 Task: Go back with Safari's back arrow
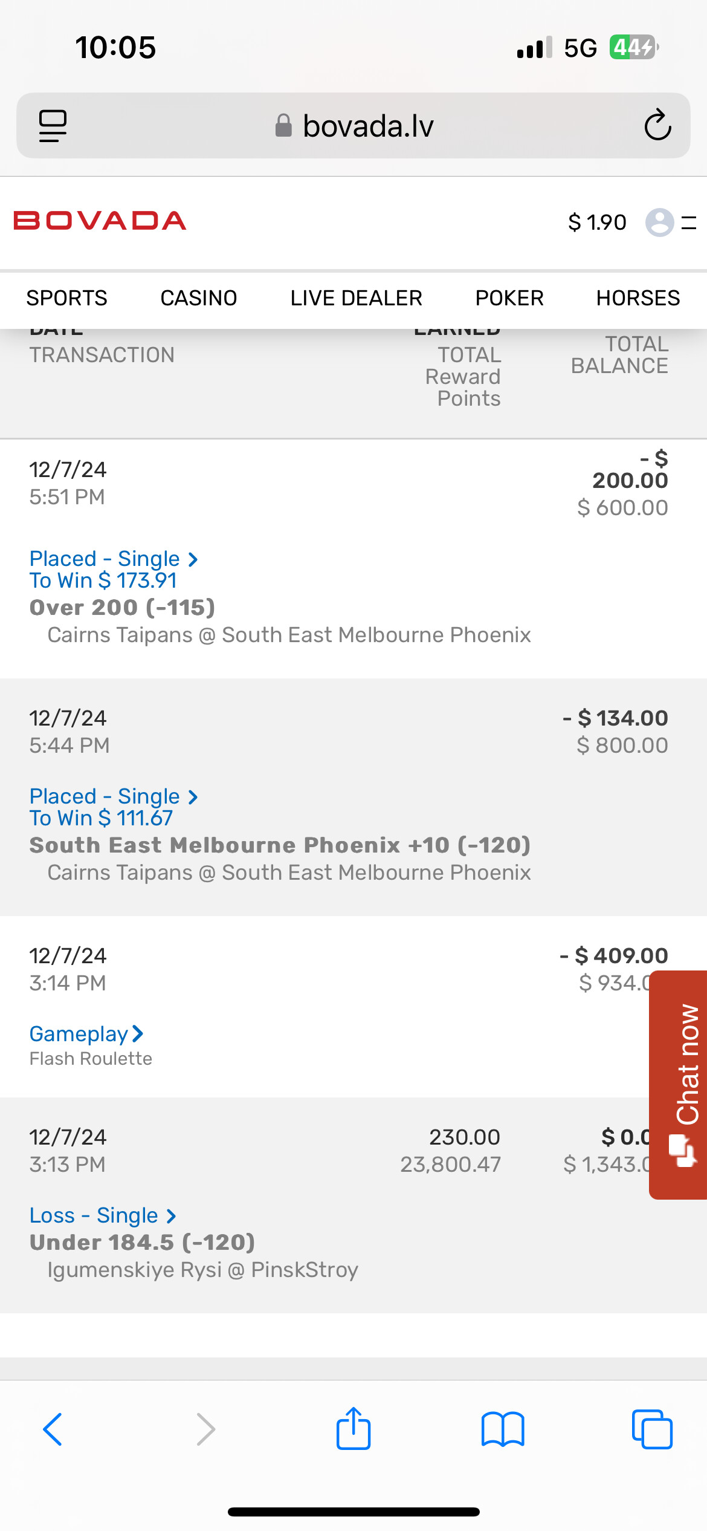click(x=53, y=1429)
